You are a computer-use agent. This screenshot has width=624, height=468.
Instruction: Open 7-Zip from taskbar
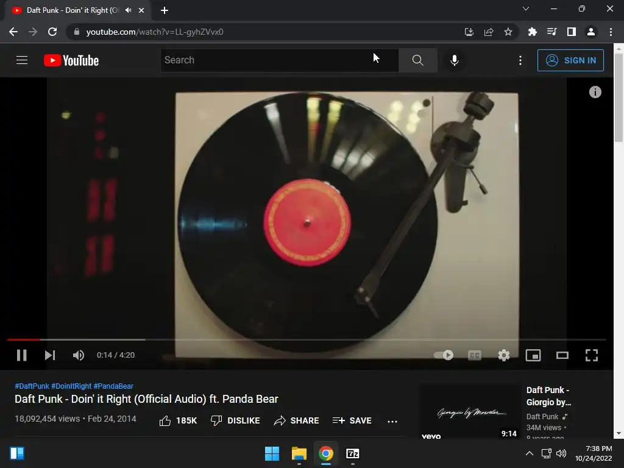point(353,453)
